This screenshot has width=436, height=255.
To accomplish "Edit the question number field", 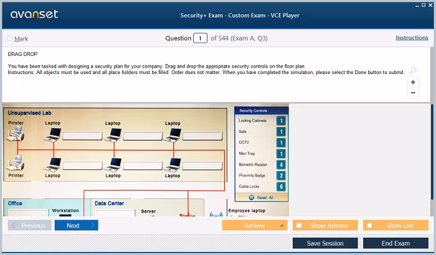I will pyautogui.click(x=200, y=39).
